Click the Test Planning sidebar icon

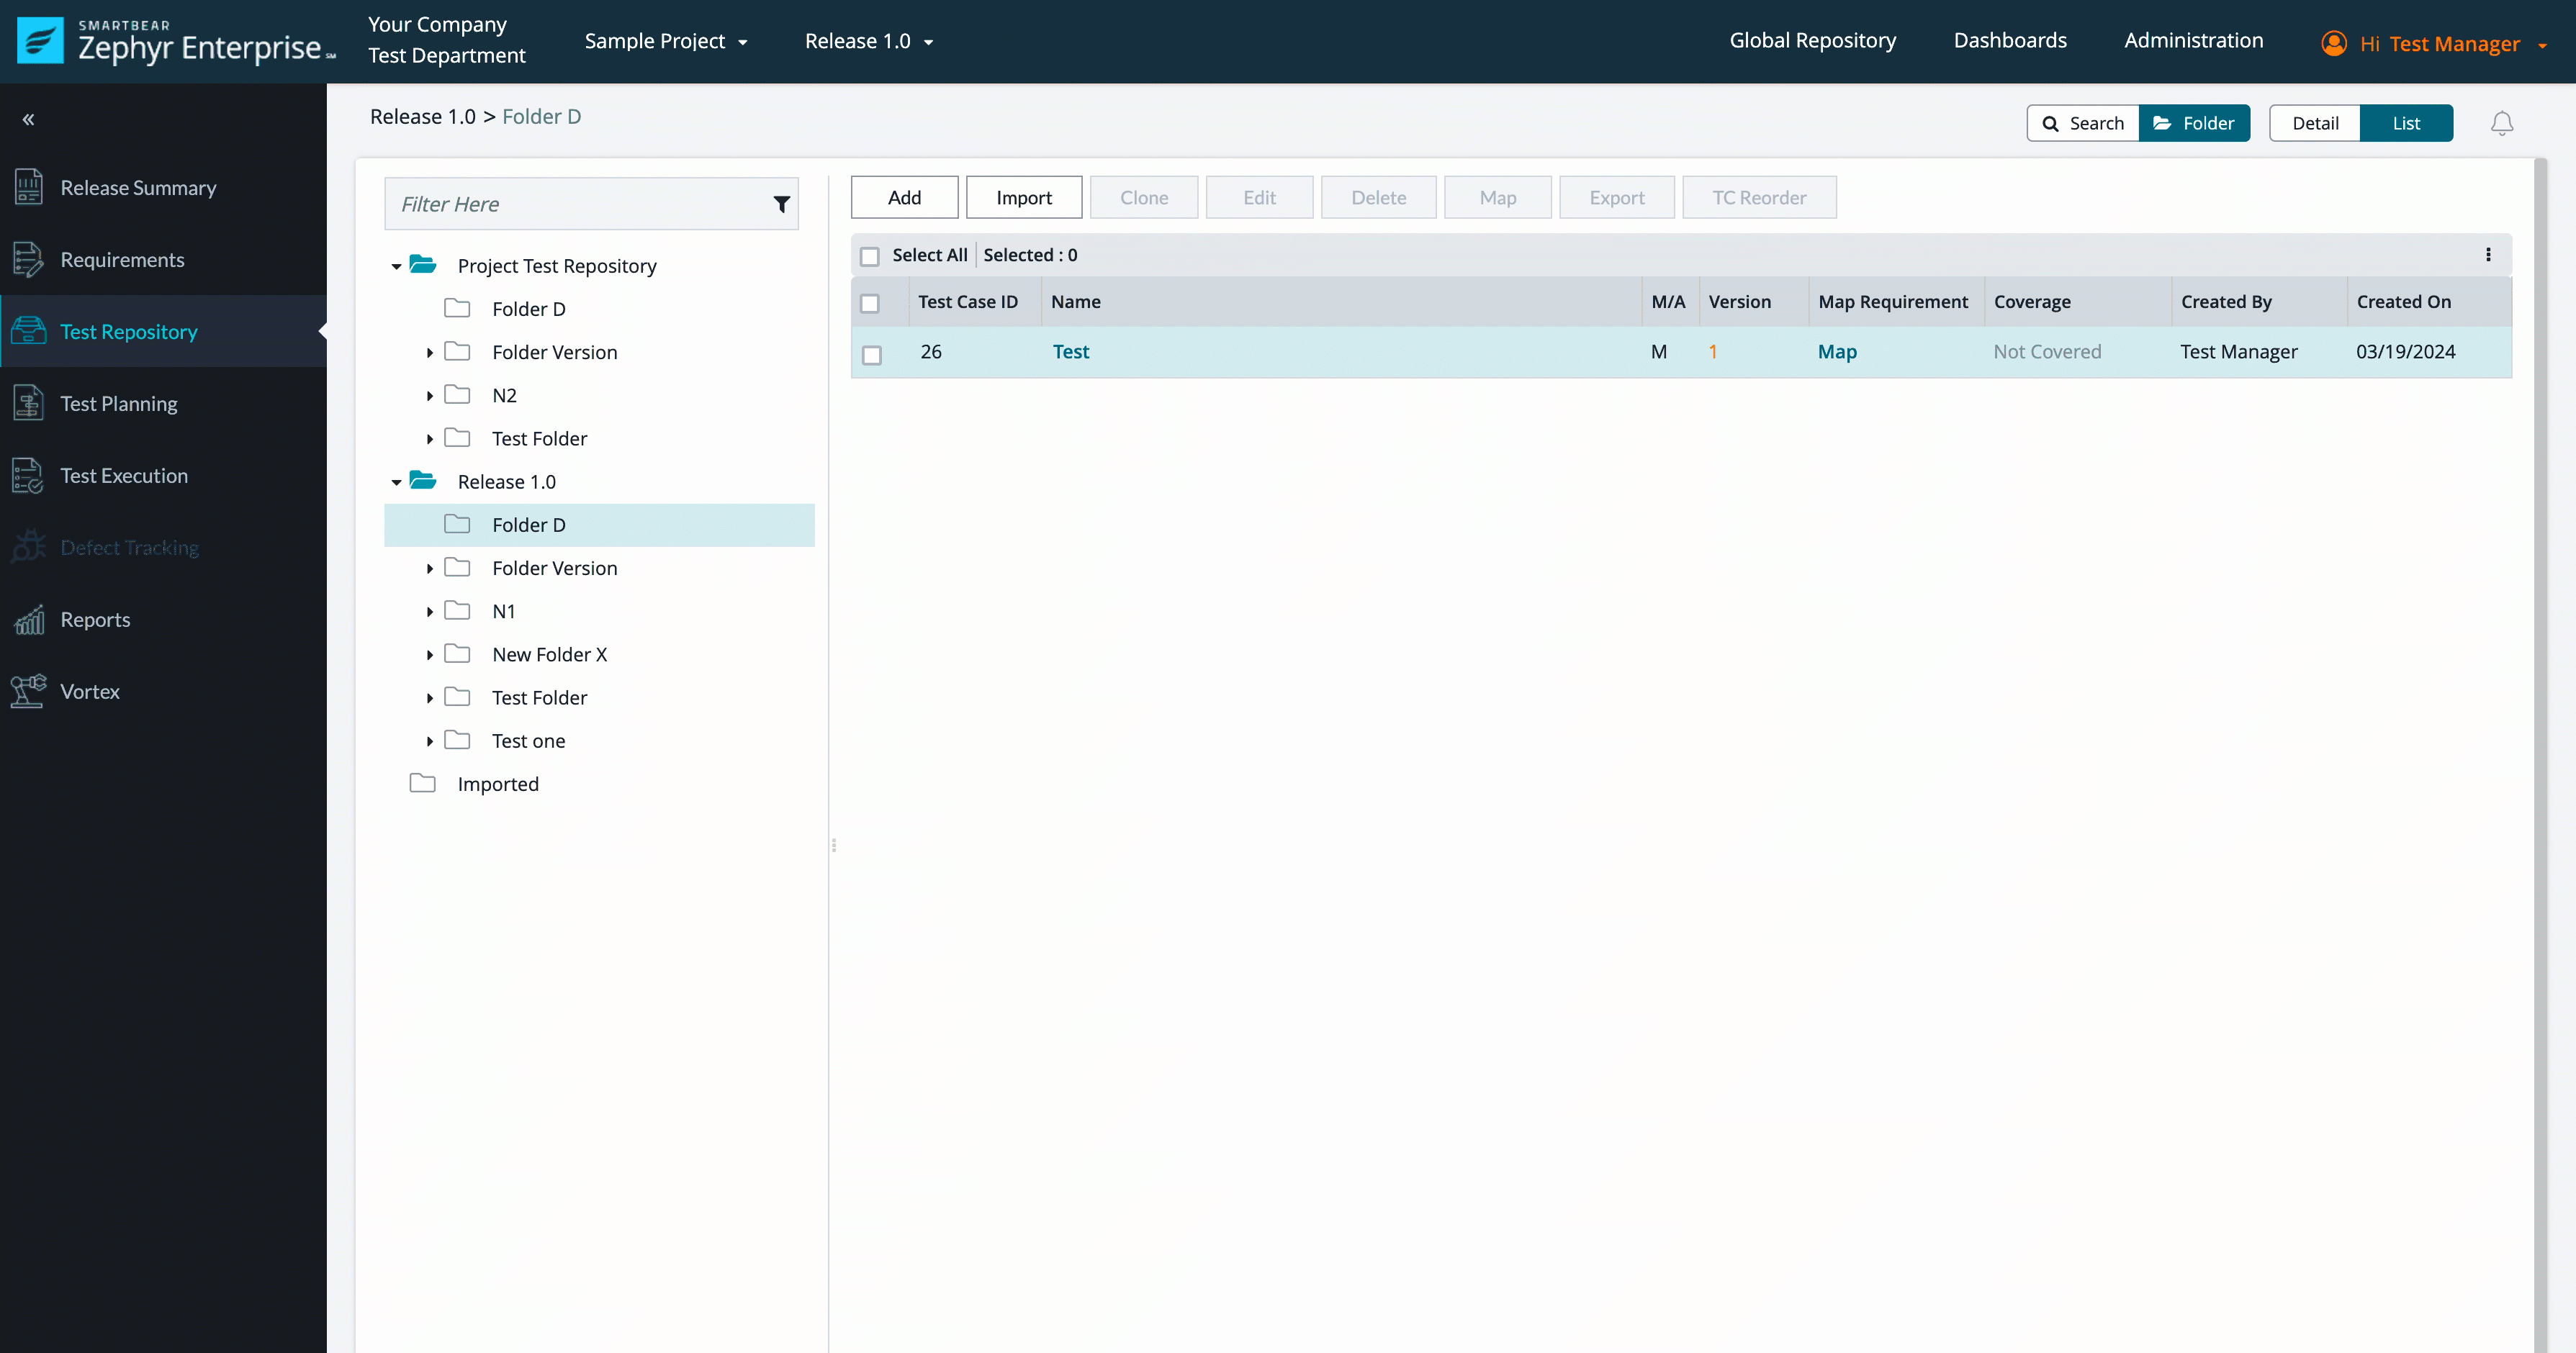tap(29, 402)
